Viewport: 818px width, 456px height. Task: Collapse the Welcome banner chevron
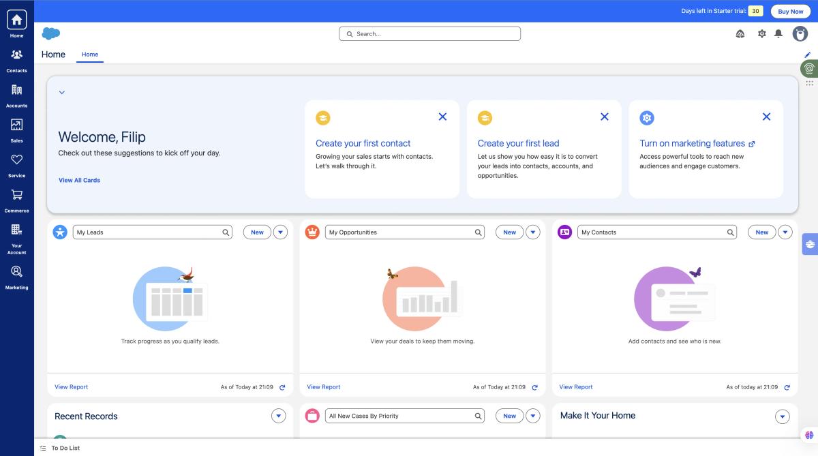tap(62, 93)
